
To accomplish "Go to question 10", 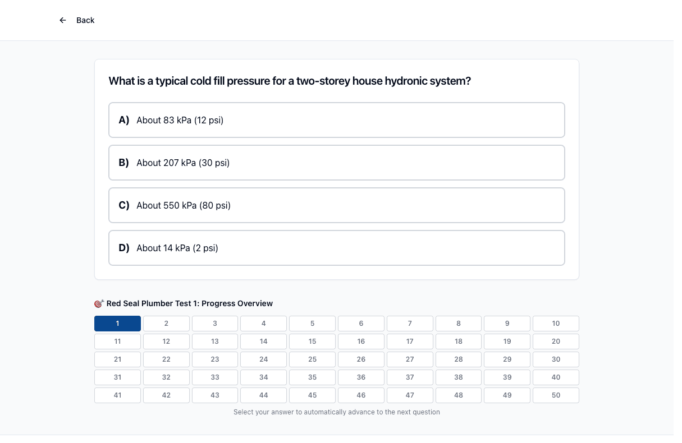I will pyautogui.click(x=556, y=324).
